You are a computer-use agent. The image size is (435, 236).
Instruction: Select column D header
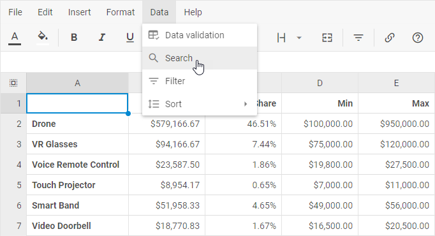point(320,83)
